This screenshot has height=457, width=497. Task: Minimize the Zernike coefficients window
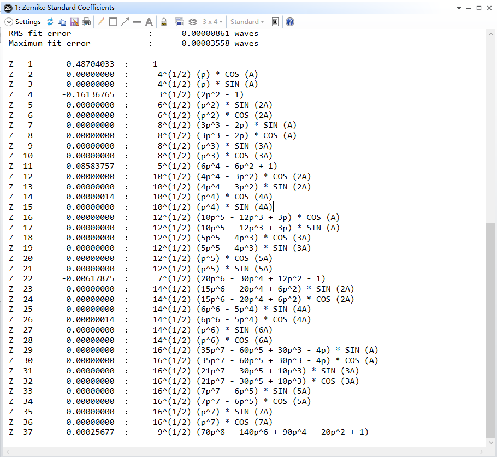(x=469, y=8)
